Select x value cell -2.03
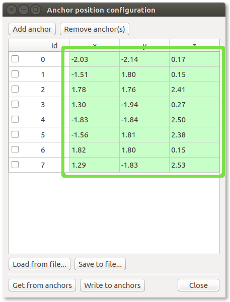Screen dimensions: 230x302 tap(95, 59)
